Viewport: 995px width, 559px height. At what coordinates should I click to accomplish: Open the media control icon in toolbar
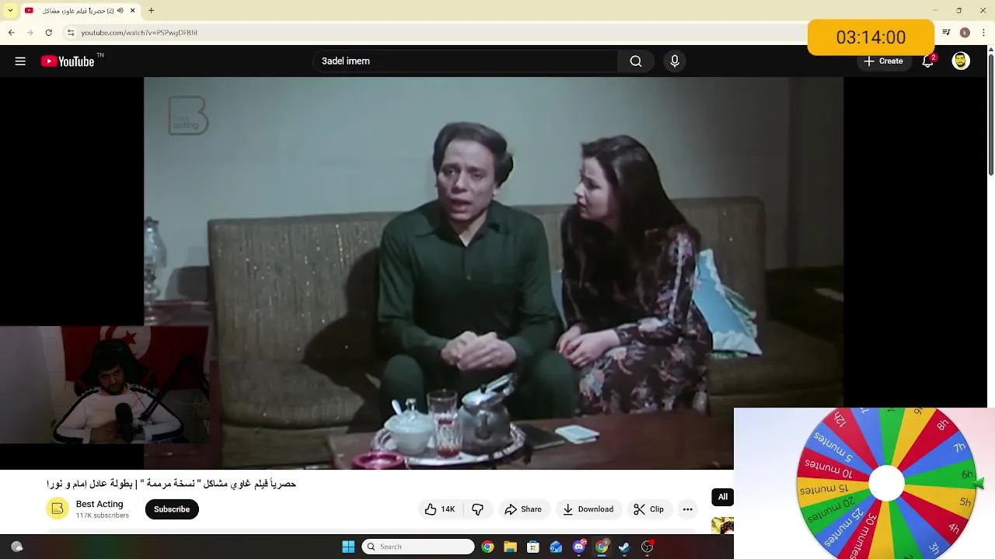click(x=946, y=33)
